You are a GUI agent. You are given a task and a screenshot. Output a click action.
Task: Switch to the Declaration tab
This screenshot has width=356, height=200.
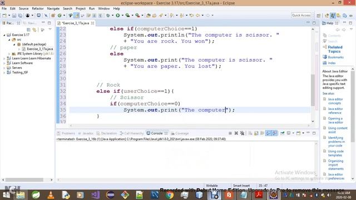coord(106,133)
